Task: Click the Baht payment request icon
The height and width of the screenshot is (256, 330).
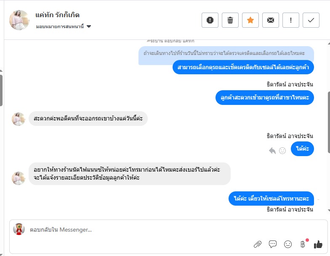Action: (x=303, y=244)
